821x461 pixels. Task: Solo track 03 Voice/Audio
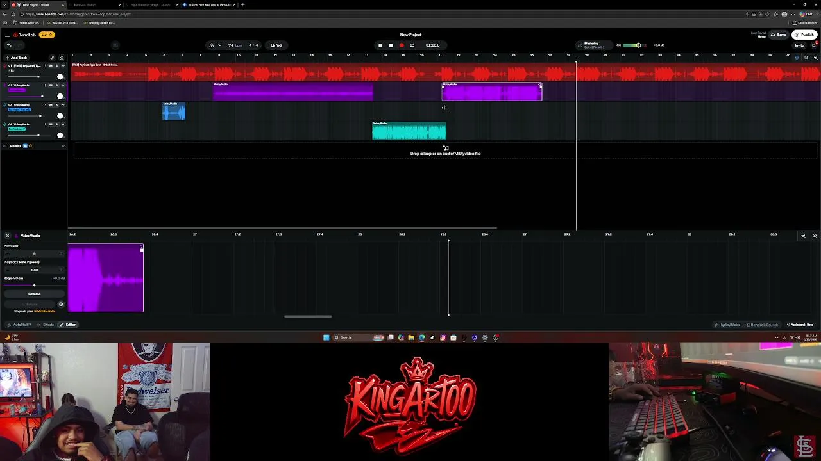(56, 105)
